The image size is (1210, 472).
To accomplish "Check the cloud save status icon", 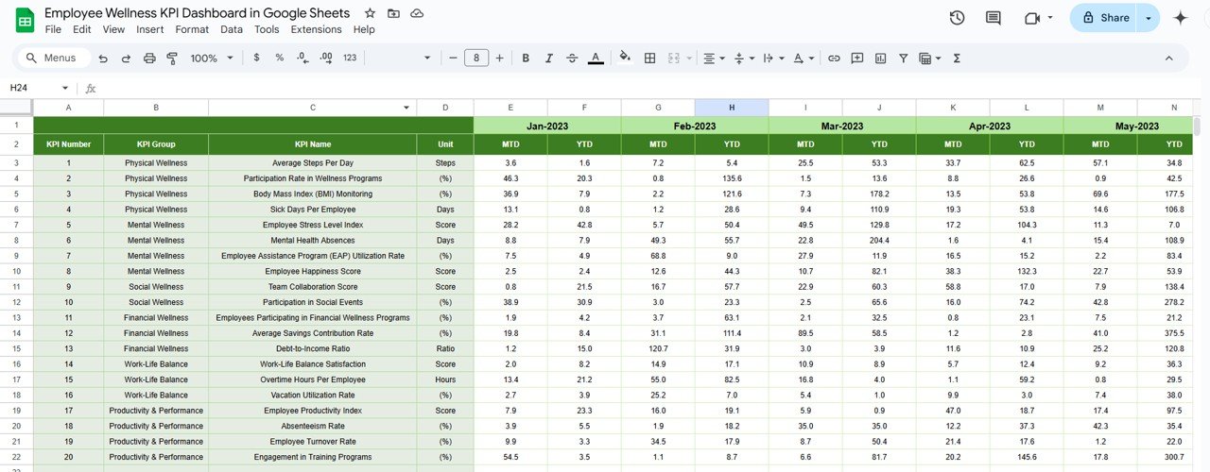I will [x=417, y=14].
